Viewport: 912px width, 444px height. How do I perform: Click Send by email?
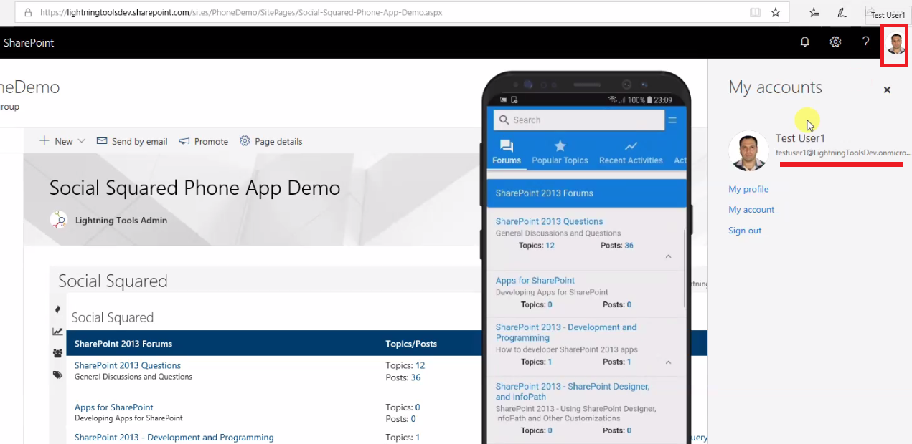(132, 141)
